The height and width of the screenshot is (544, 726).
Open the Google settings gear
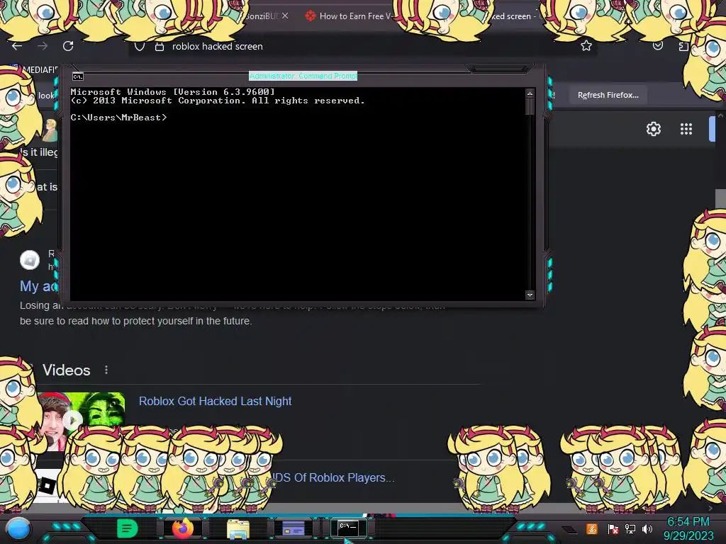click(x=653, y=129)
